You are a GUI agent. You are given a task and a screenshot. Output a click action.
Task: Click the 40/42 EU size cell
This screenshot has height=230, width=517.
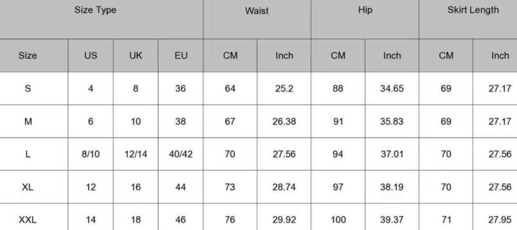(180, 155)
